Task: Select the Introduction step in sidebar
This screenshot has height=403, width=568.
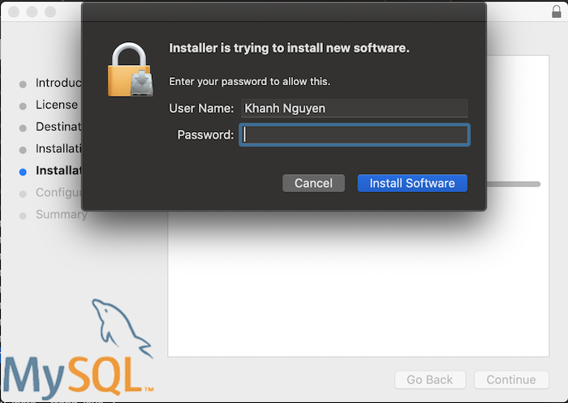Action: [x=58, y=83]
